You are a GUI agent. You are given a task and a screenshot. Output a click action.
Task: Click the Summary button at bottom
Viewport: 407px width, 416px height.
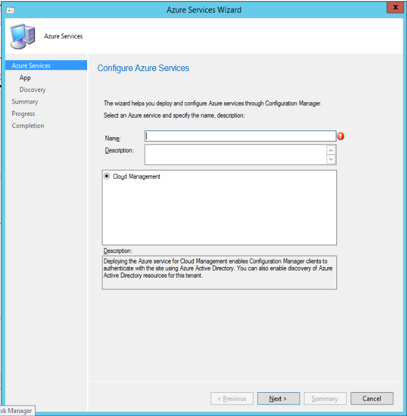pos(325,398)
